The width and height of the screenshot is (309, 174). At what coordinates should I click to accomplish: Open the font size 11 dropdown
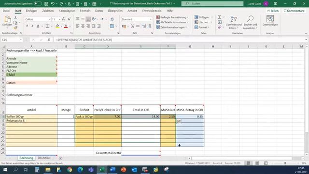pos(59,19)
